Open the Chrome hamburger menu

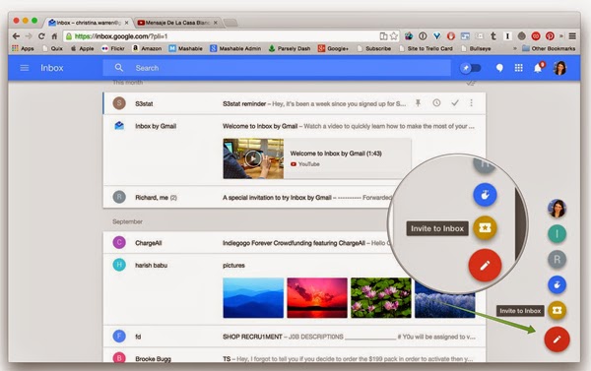tap(572, 36)
